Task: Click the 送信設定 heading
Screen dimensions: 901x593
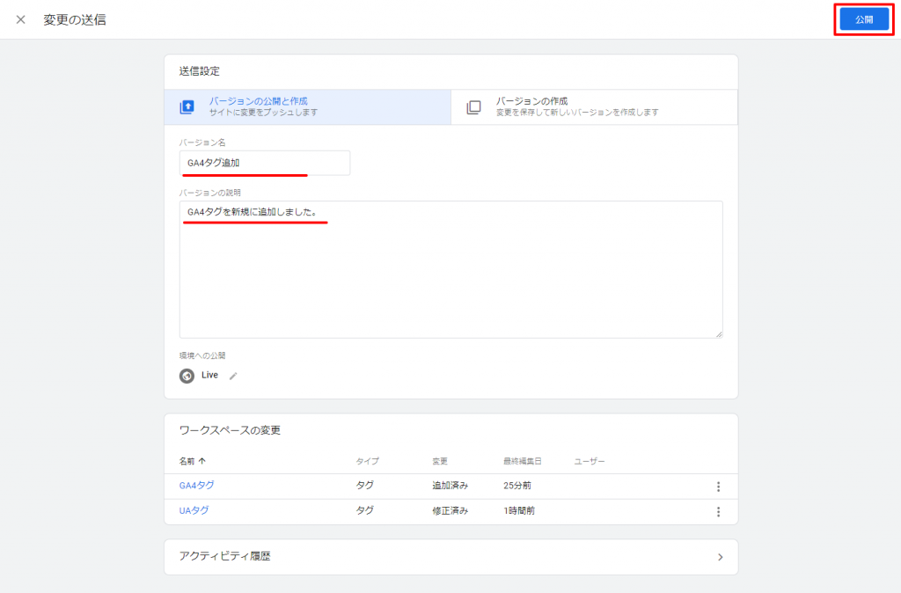Action: tap(200, 71)
